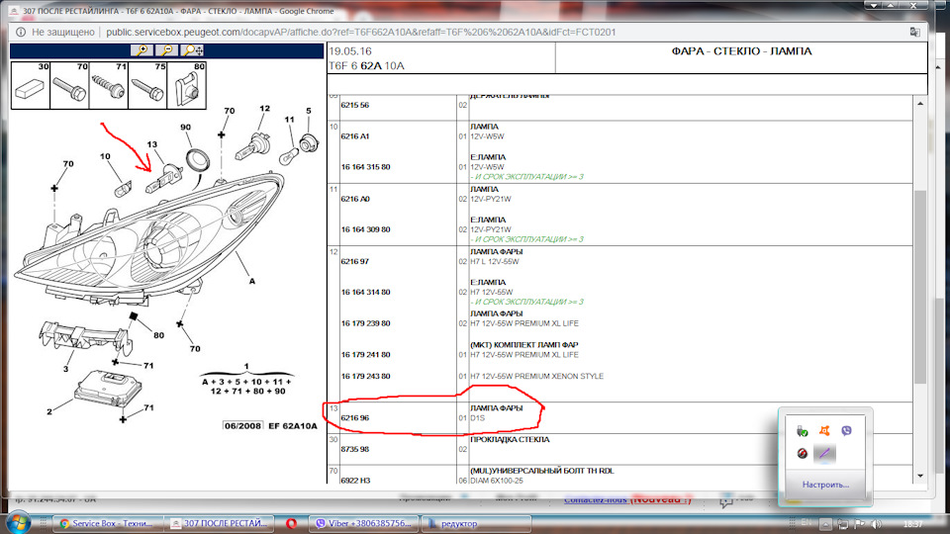This screenshot has height=534, width=950.
Task: Click the Action Center flag icon
Action: pos(859,524)
